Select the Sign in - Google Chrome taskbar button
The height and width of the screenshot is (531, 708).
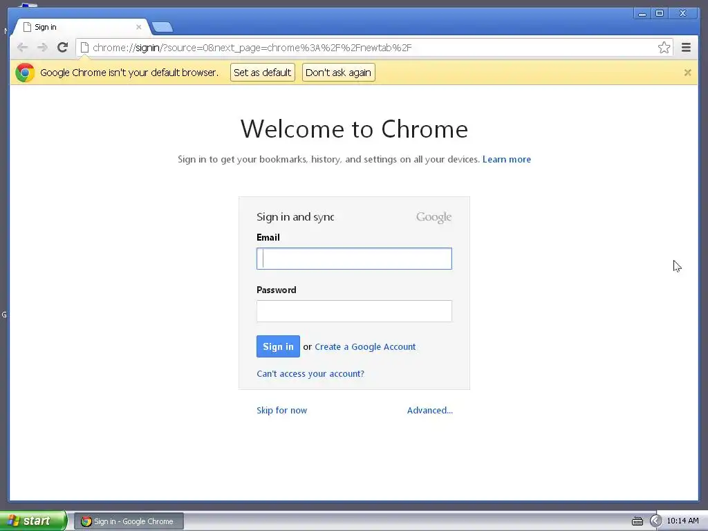pyautogui.click(x=129, y=521)
